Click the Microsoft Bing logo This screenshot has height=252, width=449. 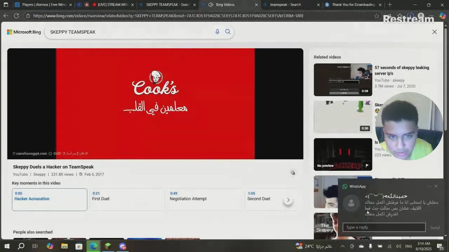pyautogui.click(x=24, y=32)
